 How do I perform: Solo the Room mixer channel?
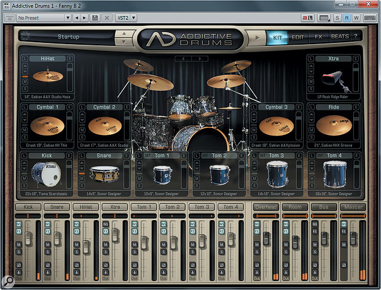click(x=286, y=252)
